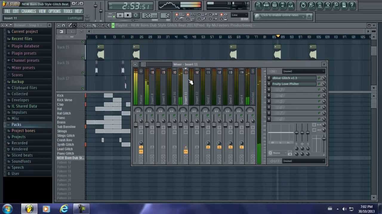Toggle pattern mode radio button
The height and width of the screenshot is (214, 382).
[x=114, y=14]
